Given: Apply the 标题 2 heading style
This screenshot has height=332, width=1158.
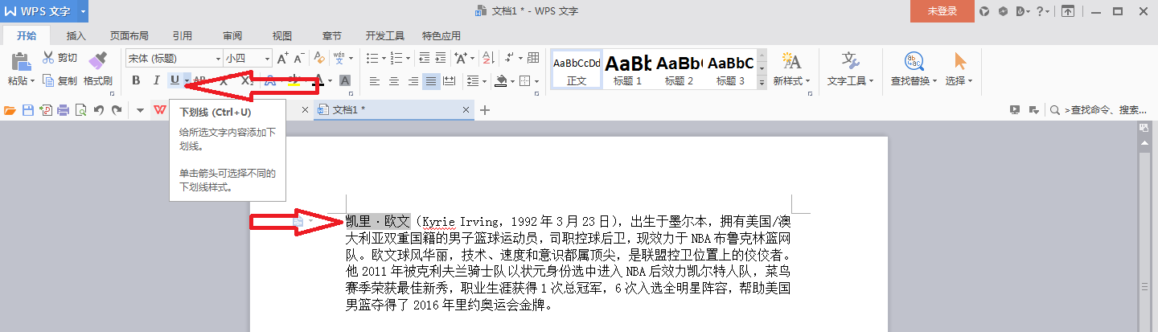Looking at the screenshot, I should click(x=680, y=69).
